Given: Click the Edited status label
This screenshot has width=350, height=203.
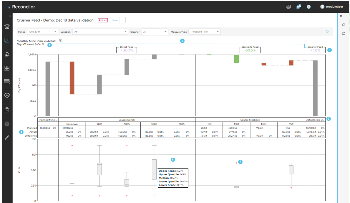Looking at the screenshot, I should click(102, 20).
